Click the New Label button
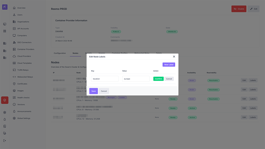This screenshot has height=149, width=265. point(169,65)
